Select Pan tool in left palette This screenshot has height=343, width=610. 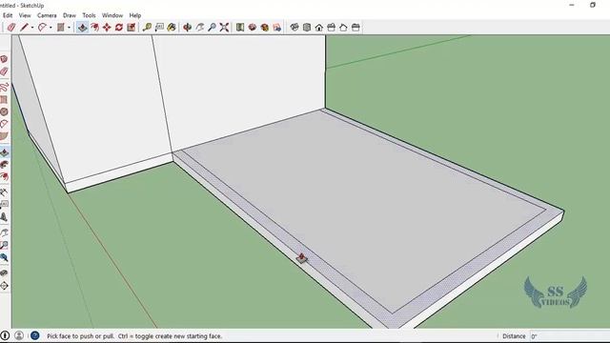point(4,232)
